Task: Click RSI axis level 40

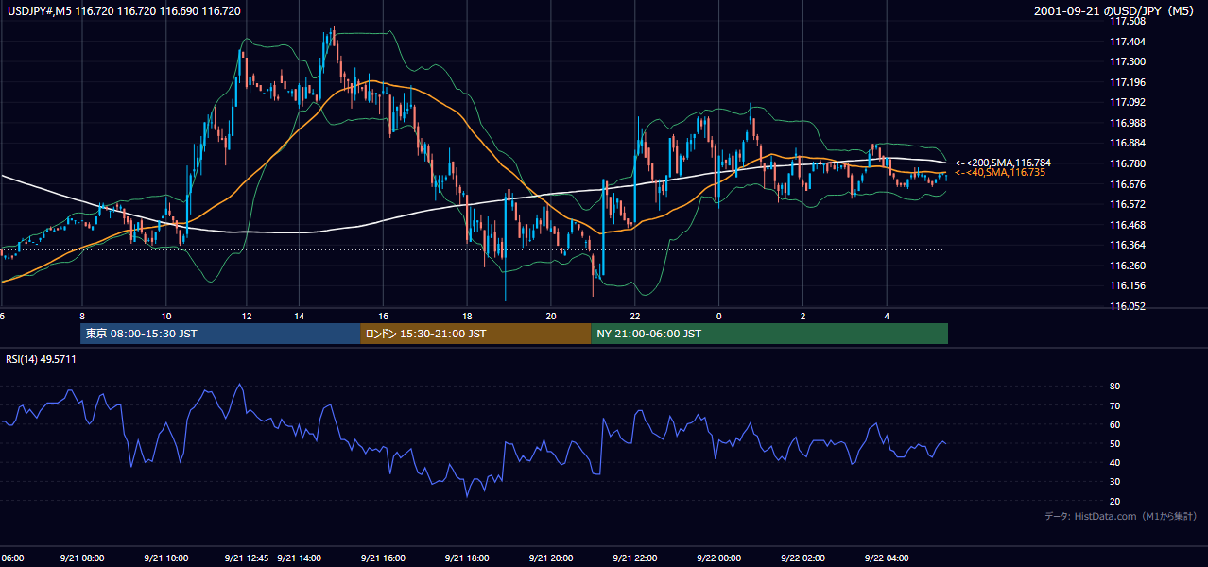Action: (1115, 462)
